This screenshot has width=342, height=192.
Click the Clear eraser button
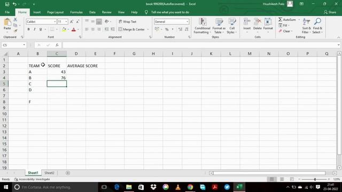(x=285, y=31)
